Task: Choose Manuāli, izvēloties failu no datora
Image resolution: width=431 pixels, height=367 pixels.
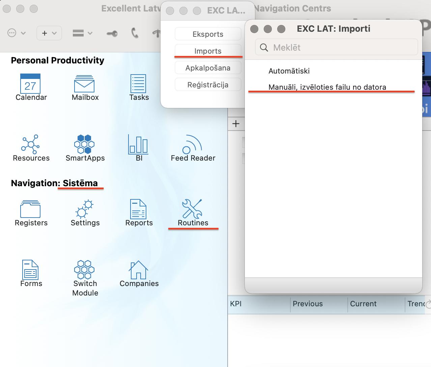Action: point(327,87)
